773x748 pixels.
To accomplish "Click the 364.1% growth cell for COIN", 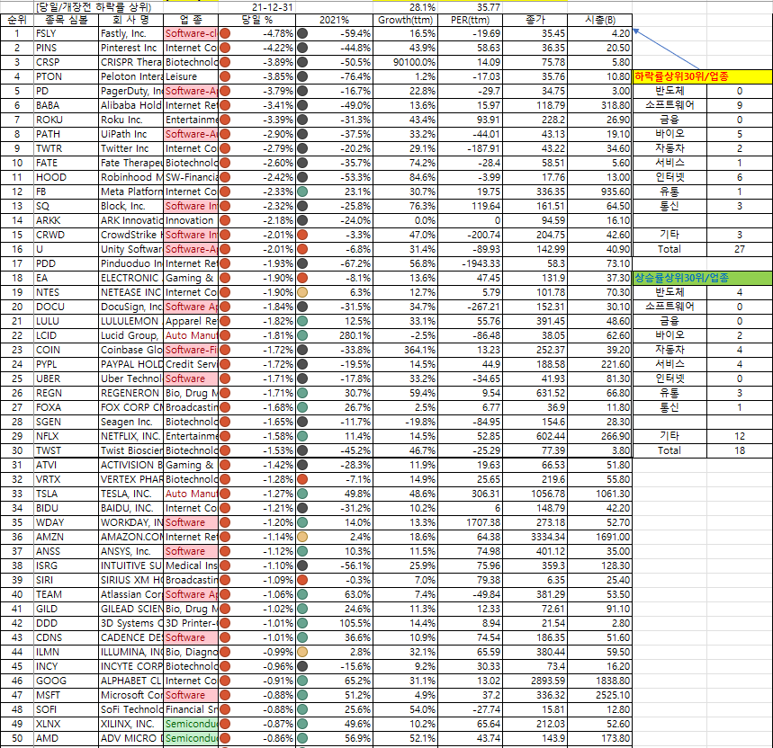I will [x=405, y=350].
